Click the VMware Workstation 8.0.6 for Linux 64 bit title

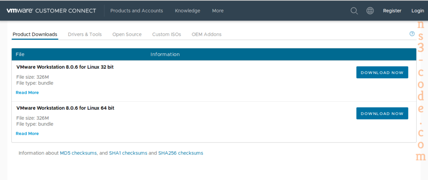pos(65,108)
